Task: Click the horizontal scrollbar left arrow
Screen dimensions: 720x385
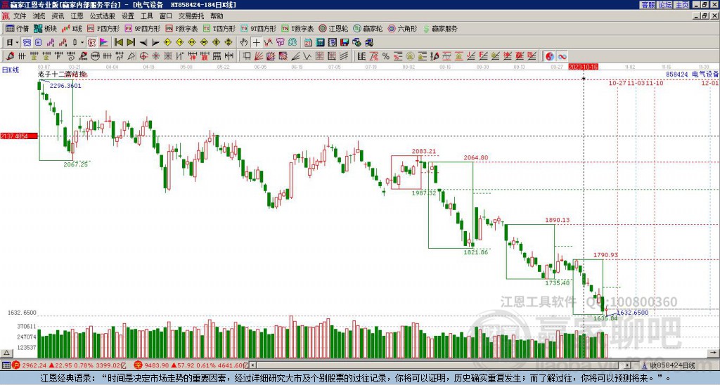Action: (x=252, y=365)
